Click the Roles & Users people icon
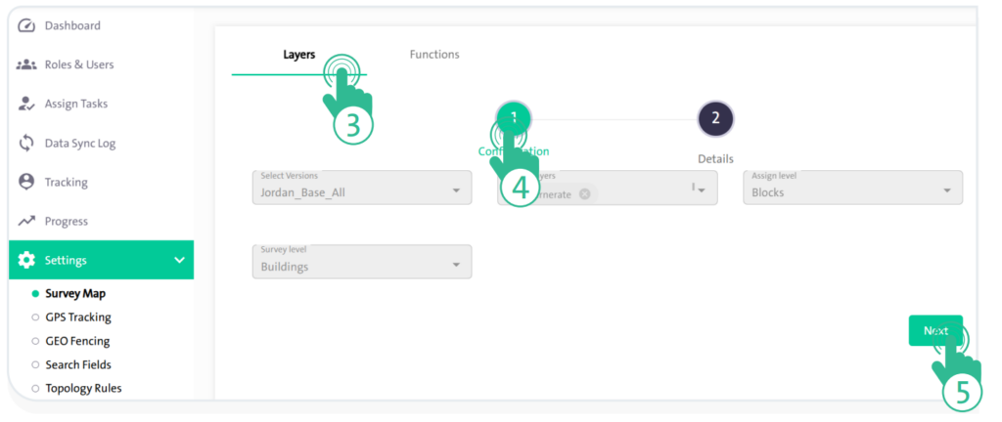 click(x=27, y=64)
